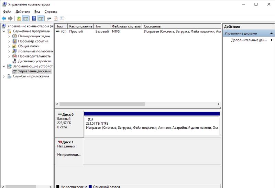
Task: Expand the Службы и приложения node
Action: [x=4, y=76]
